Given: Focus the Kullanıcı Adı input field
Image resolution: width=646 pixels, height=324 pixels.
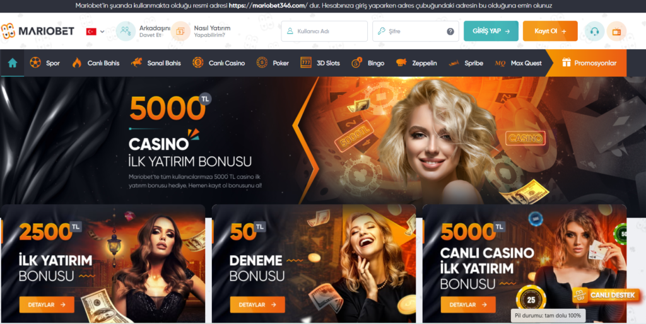Looking at the screenshot, I should point(324,32).
